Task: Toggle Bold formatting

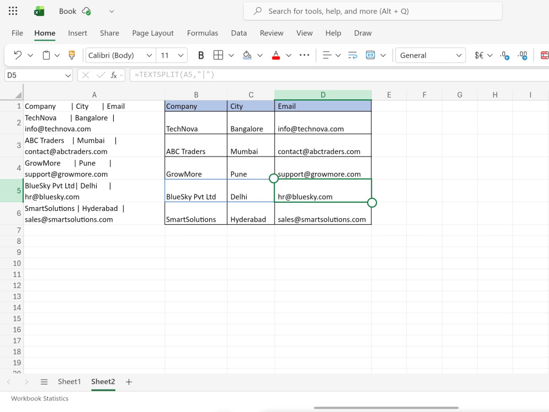Action: pos(200,55)
